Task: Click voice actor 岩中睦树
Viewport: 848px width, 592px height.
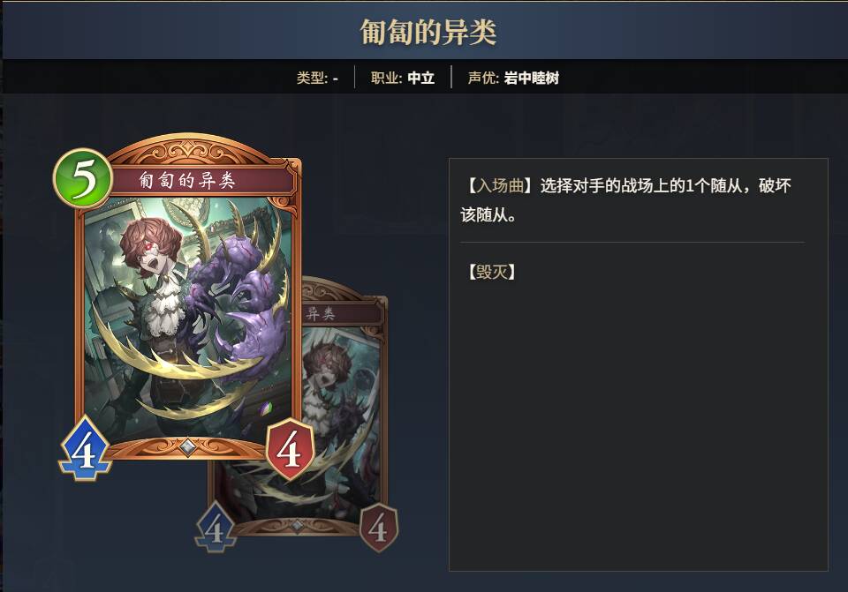Action: (531, 78)
